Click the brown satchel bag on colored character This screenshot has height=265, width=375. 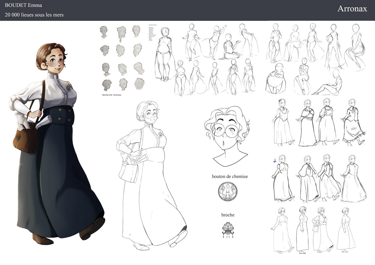[25, 141]
